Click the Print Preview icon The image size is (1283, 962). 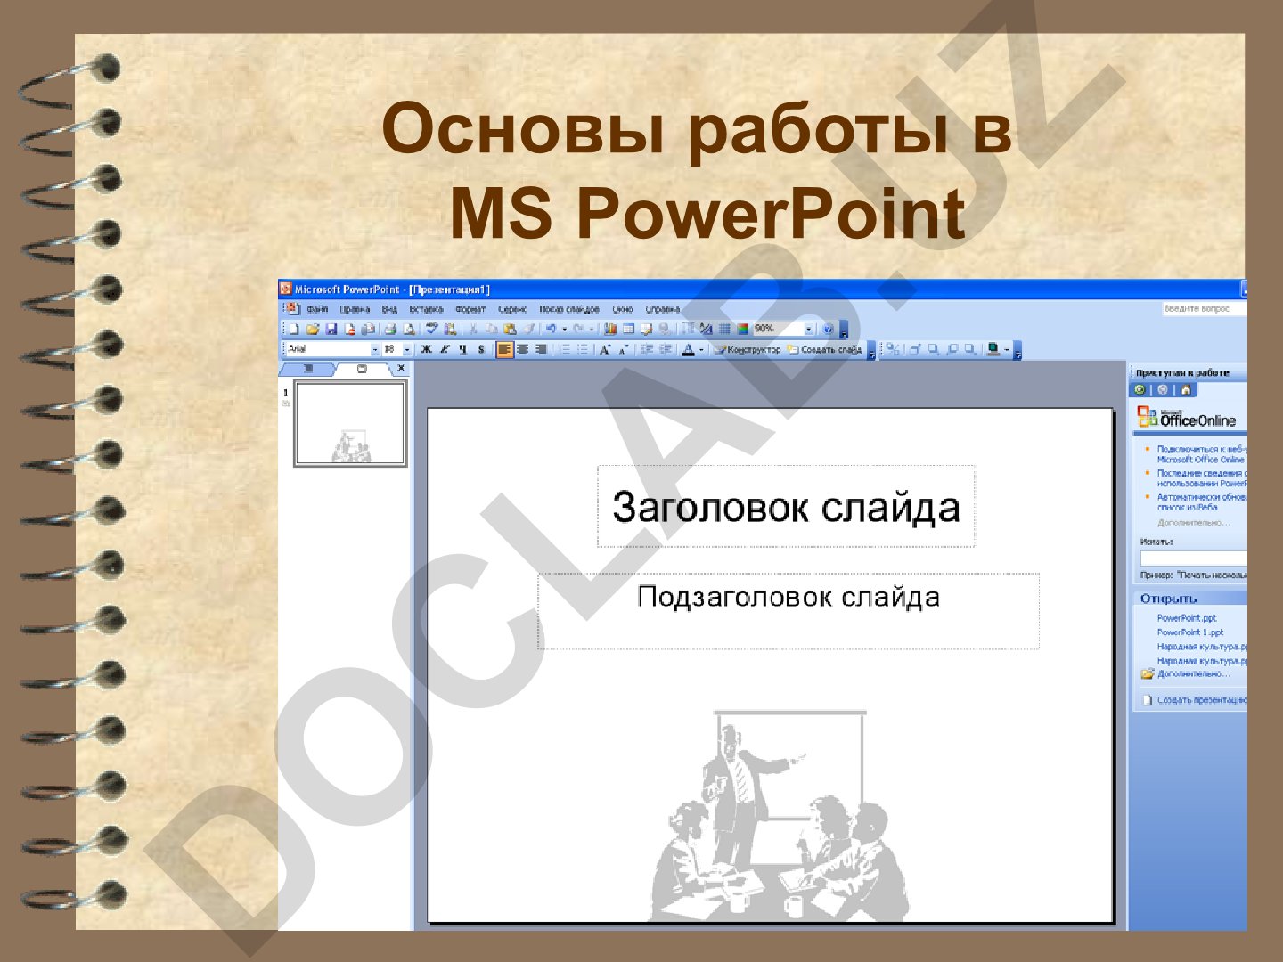coord(408,329)
